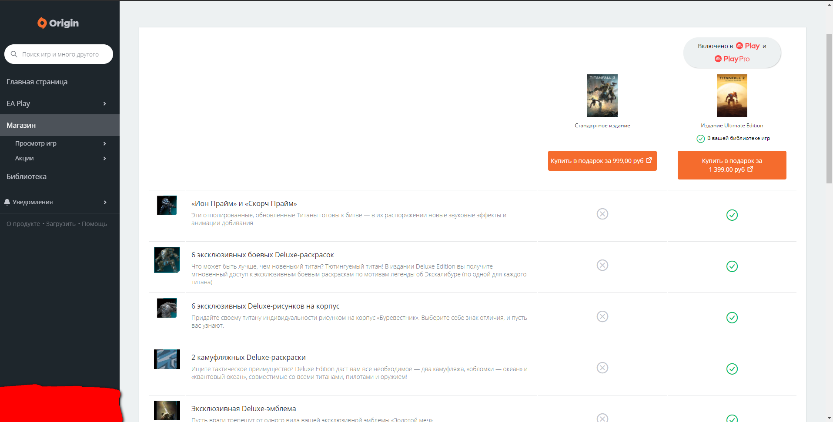Click the Стандартное издание label

point(602,126)
